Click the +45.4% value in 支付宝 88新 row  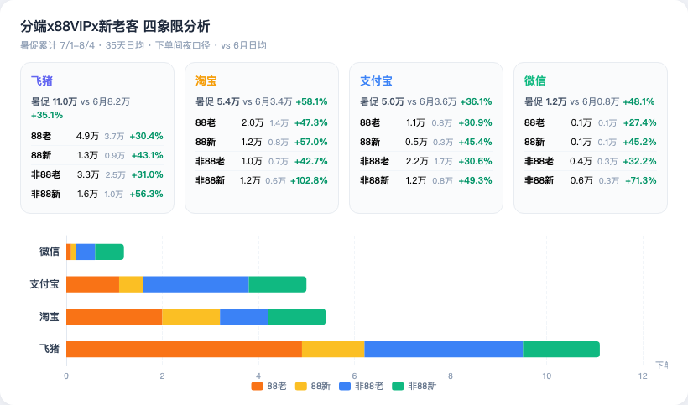coord(475,142)
